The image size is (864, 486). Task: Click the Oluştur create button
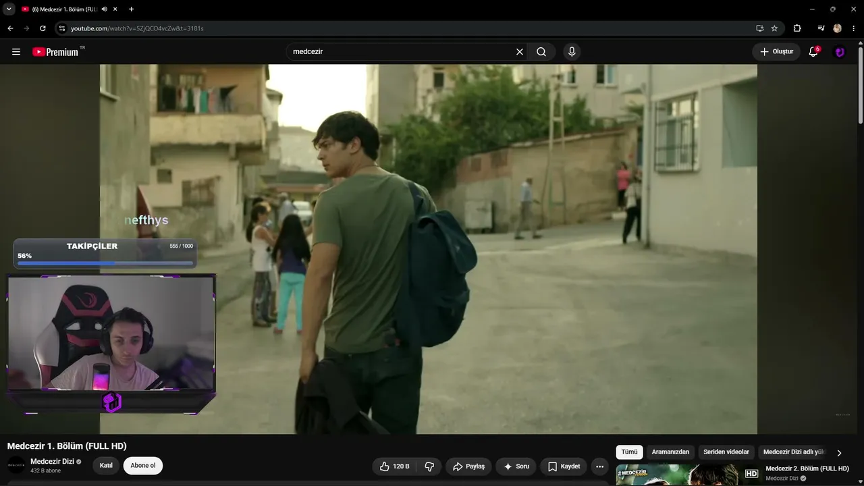tap(776, 52)
